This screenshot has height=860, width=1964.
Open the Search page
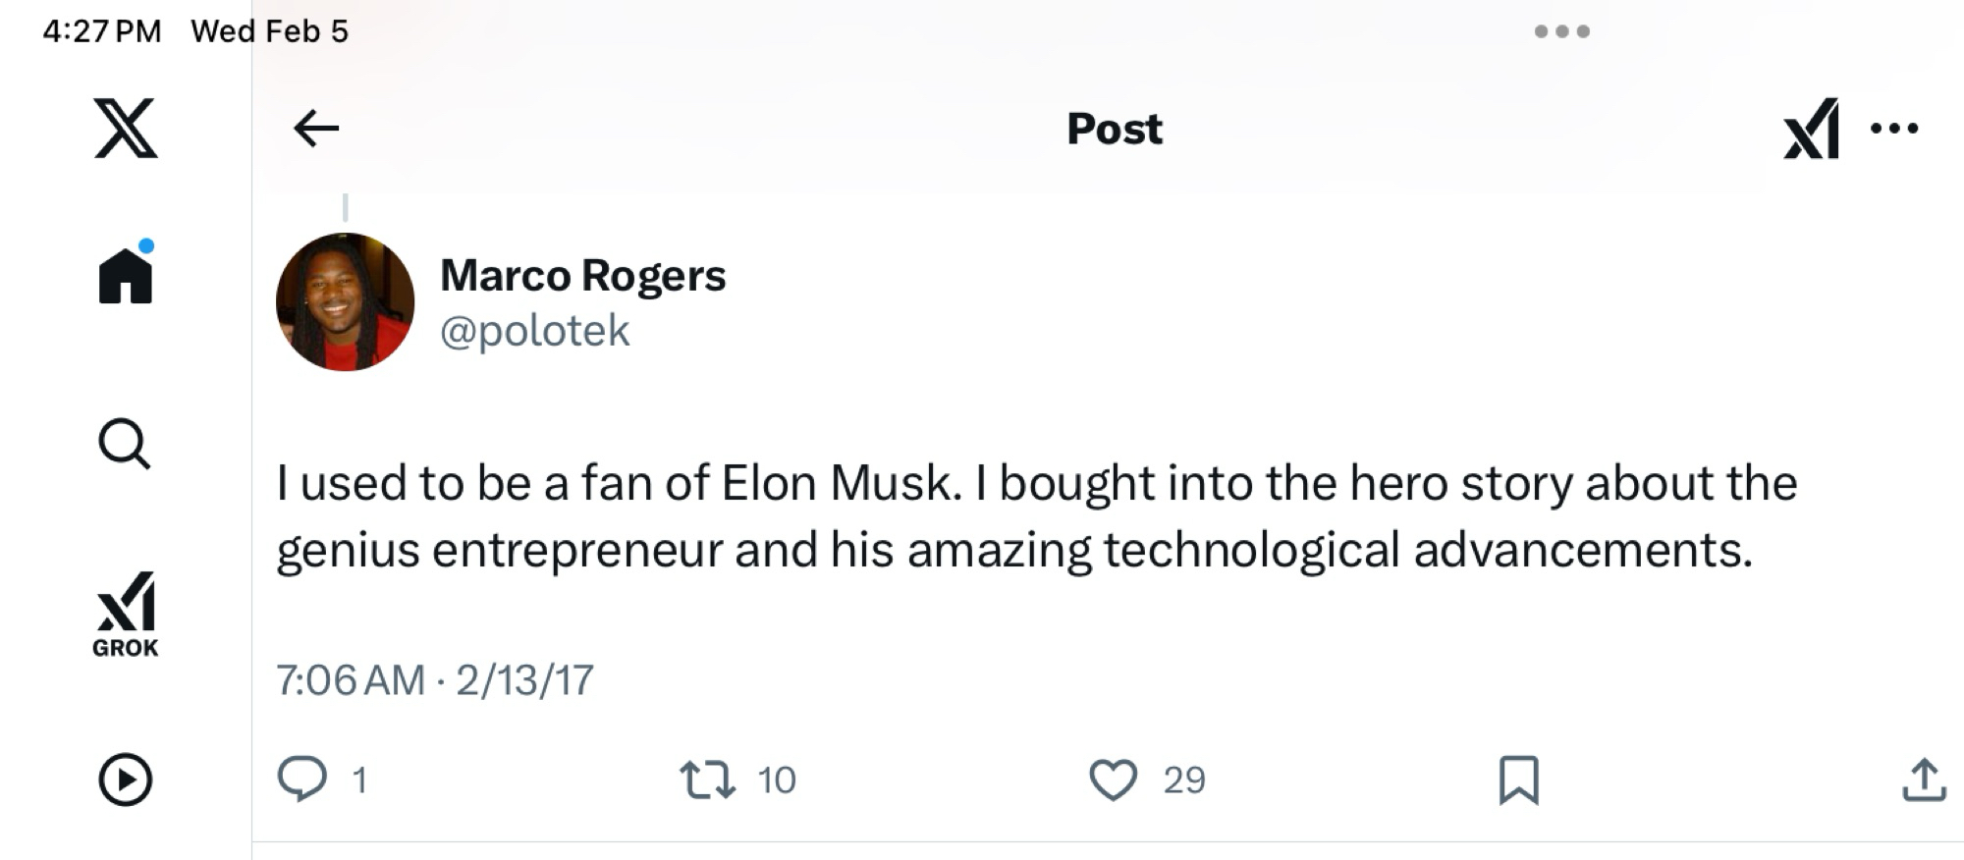pos(125,445)
